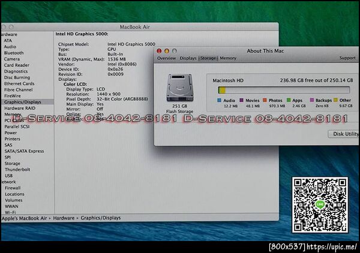Click the VRAM value '1536 MB'
360x253 pixels.
pyautogui.click(x=116, y=59)
